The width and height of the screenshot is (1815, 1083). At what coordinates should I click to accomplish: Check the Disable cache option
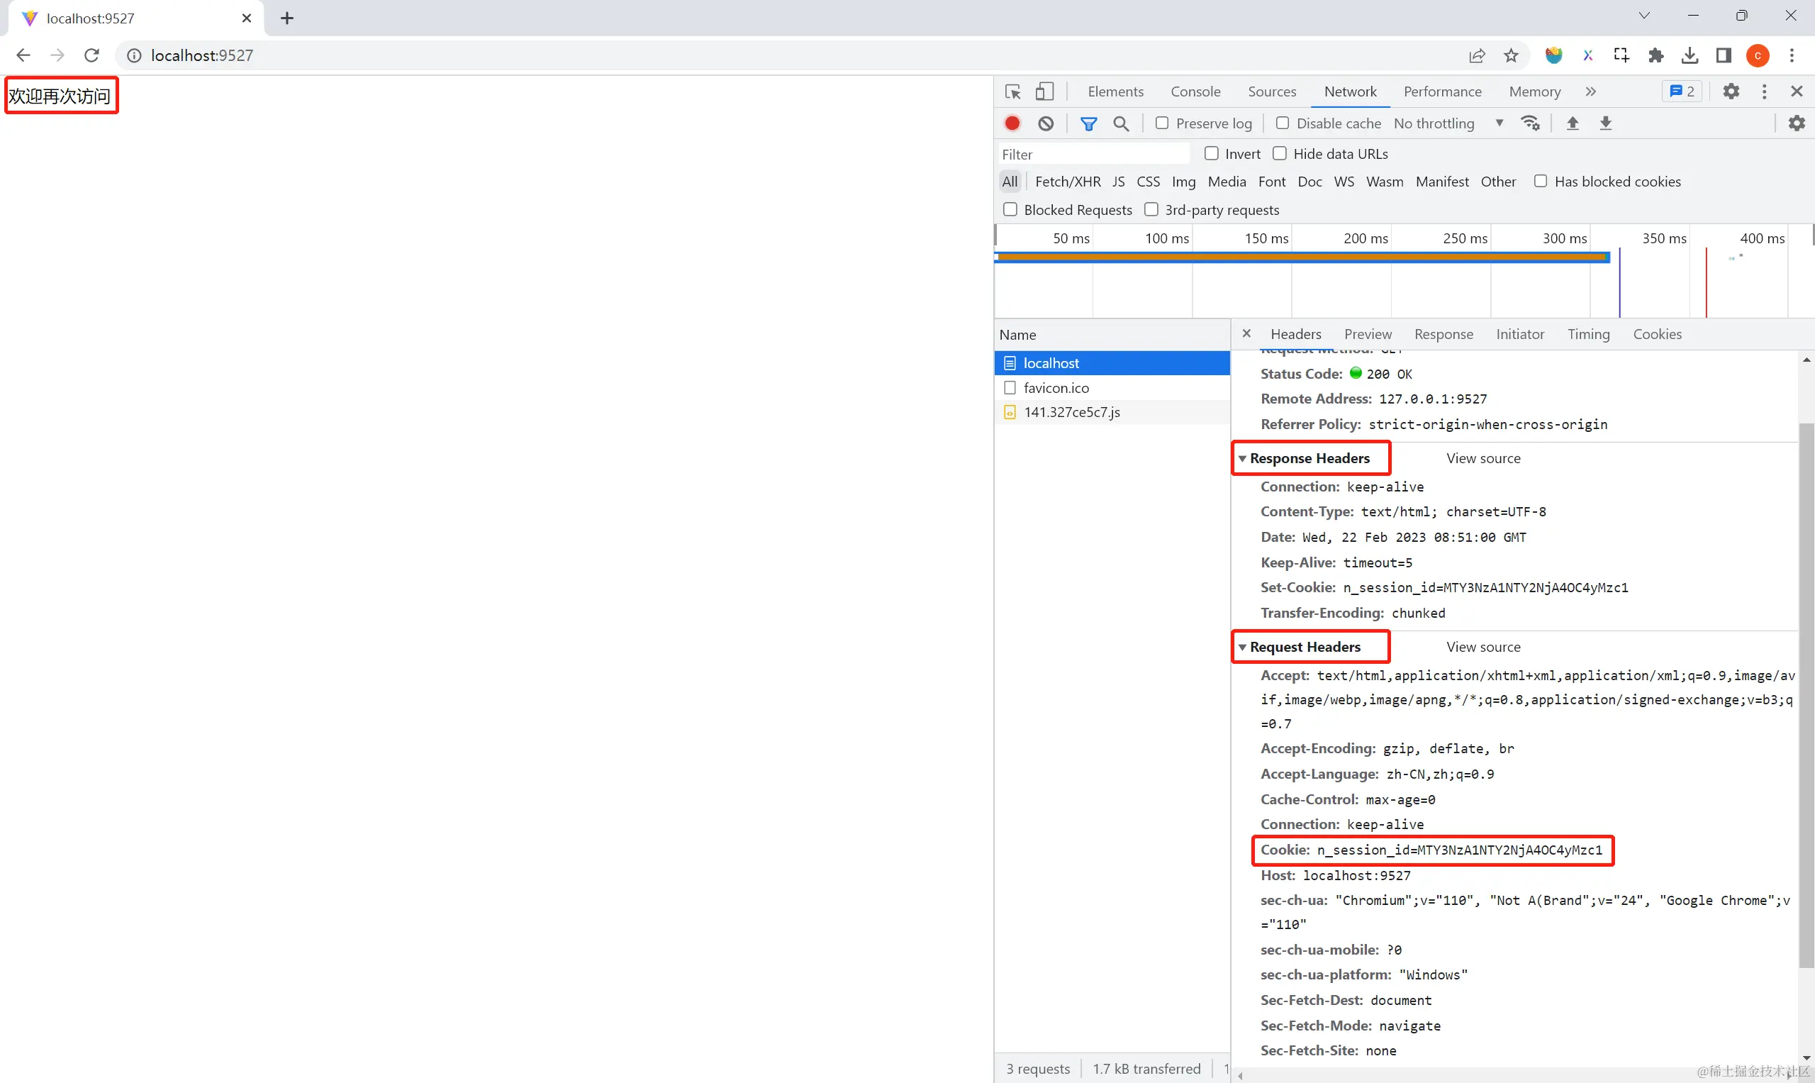1282,123
